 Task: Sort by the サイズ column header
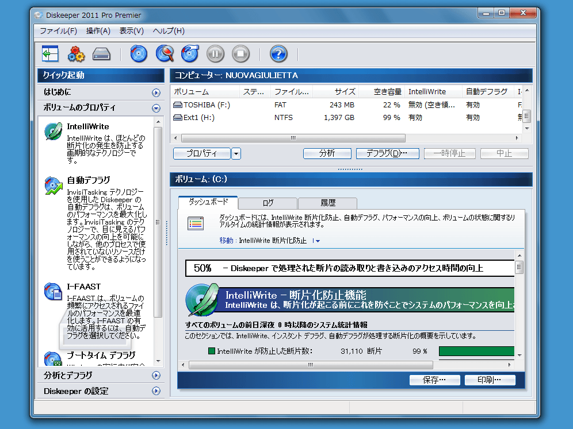point(335,91)
